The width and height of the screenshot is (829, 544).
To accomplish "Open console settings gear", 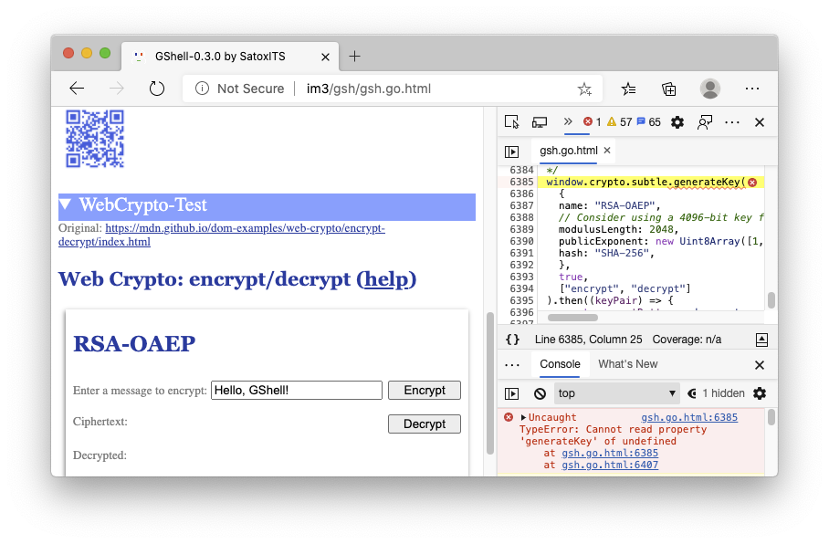I will tap(759, 393).
